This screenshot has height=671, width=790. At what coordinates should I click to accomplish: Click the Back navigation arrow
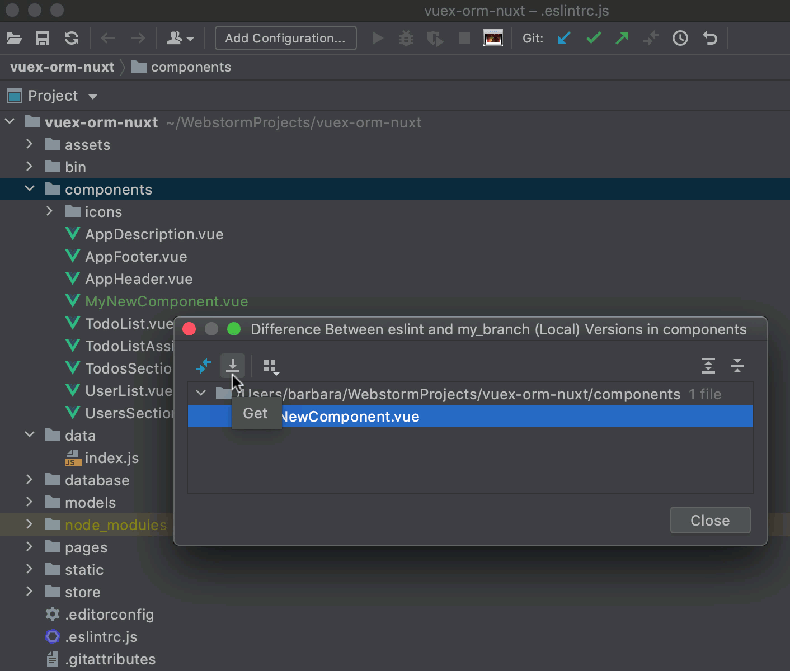point(108,38)
